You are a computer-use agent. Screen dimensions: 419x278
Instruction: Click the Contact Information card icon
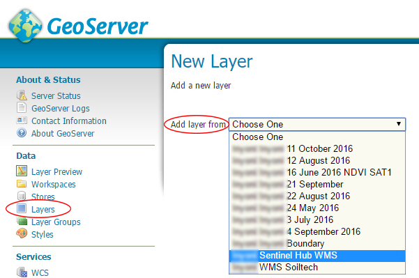(22, 121)
